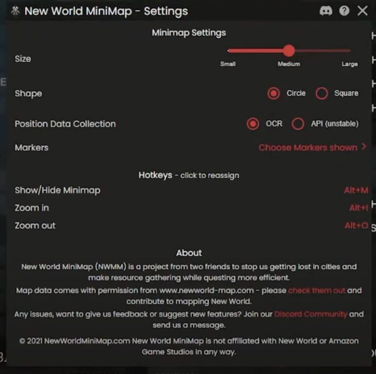Click the 'Small' size label
Screen dimensions: 376x374
click(x=228, y=64)
